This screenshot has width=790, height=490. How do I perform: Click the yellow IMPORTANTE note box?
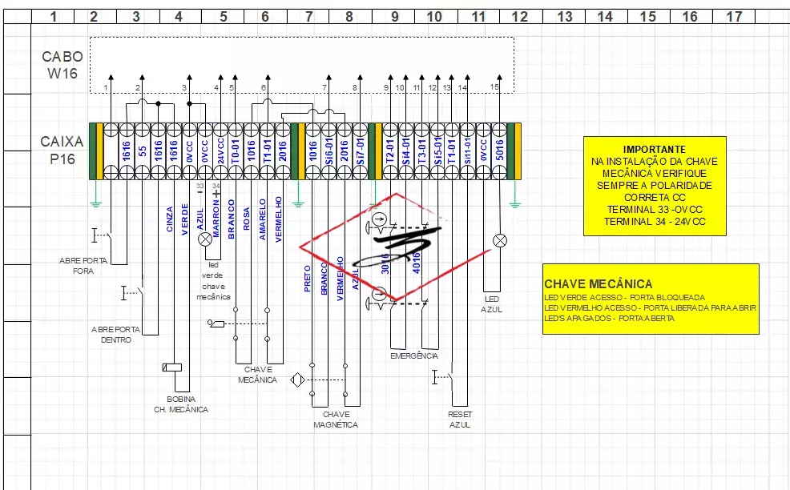[654, 186]
